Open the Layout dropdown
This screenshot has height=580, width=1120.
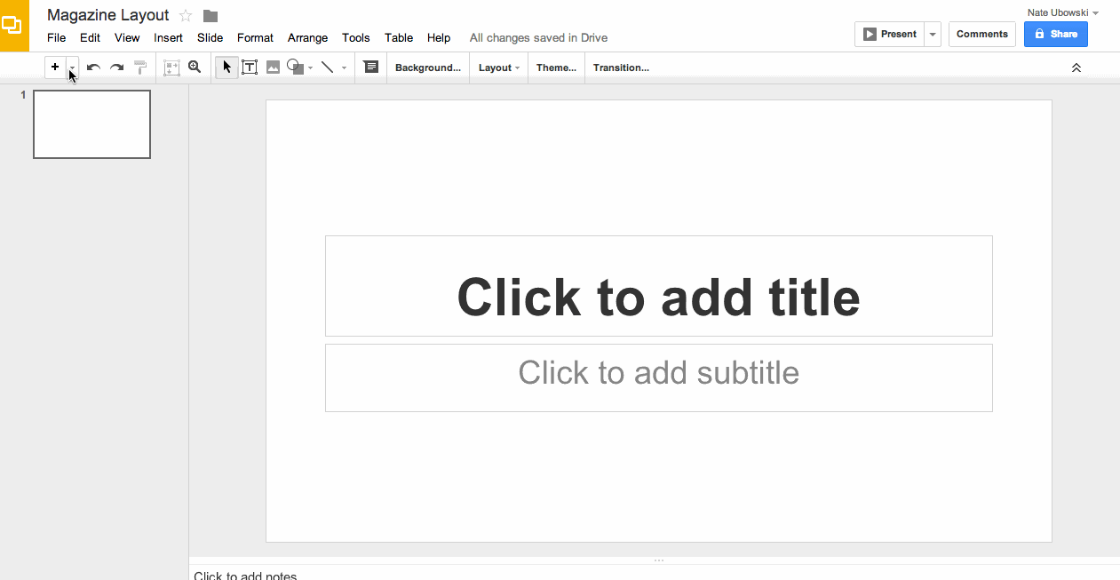[499, 68]
